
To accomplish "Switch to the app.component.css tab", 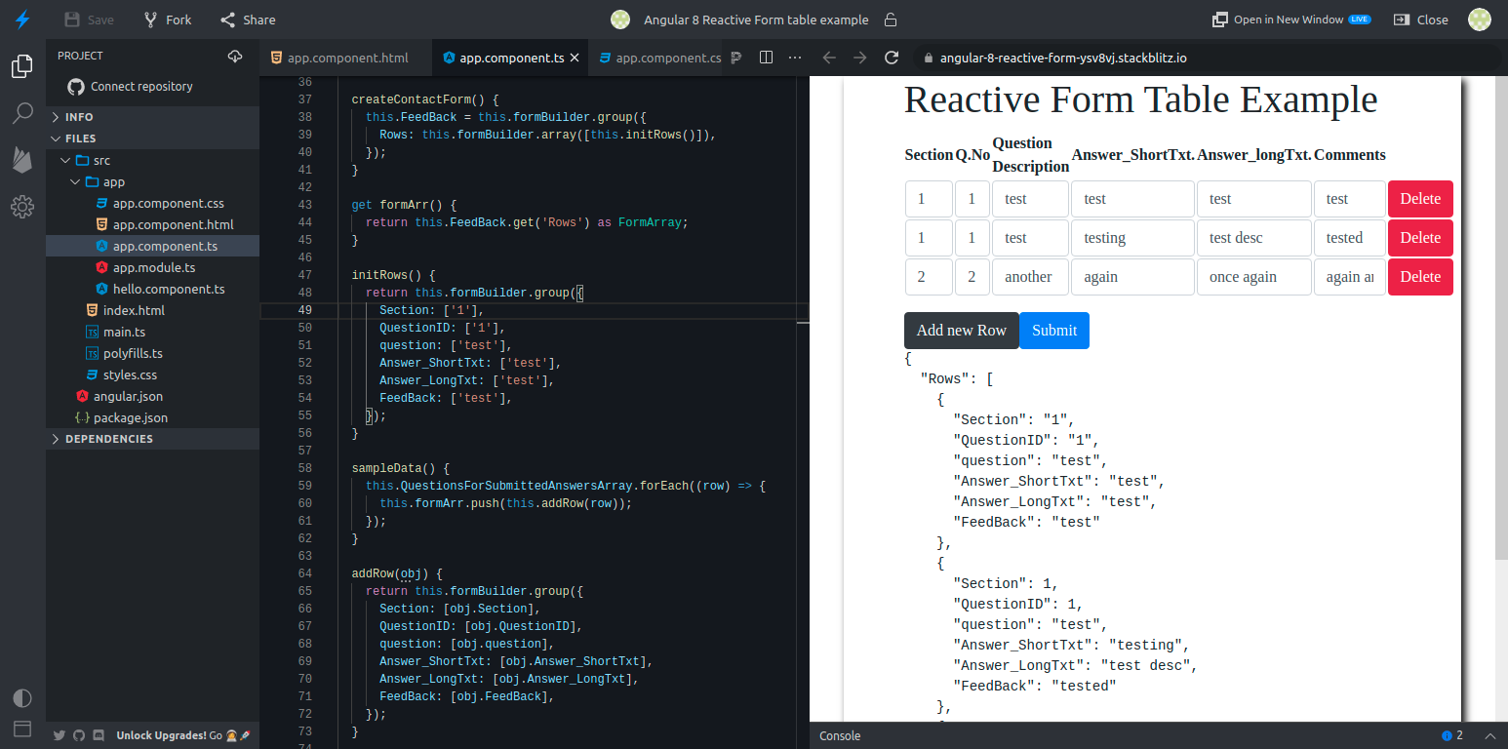I will 667,58.
